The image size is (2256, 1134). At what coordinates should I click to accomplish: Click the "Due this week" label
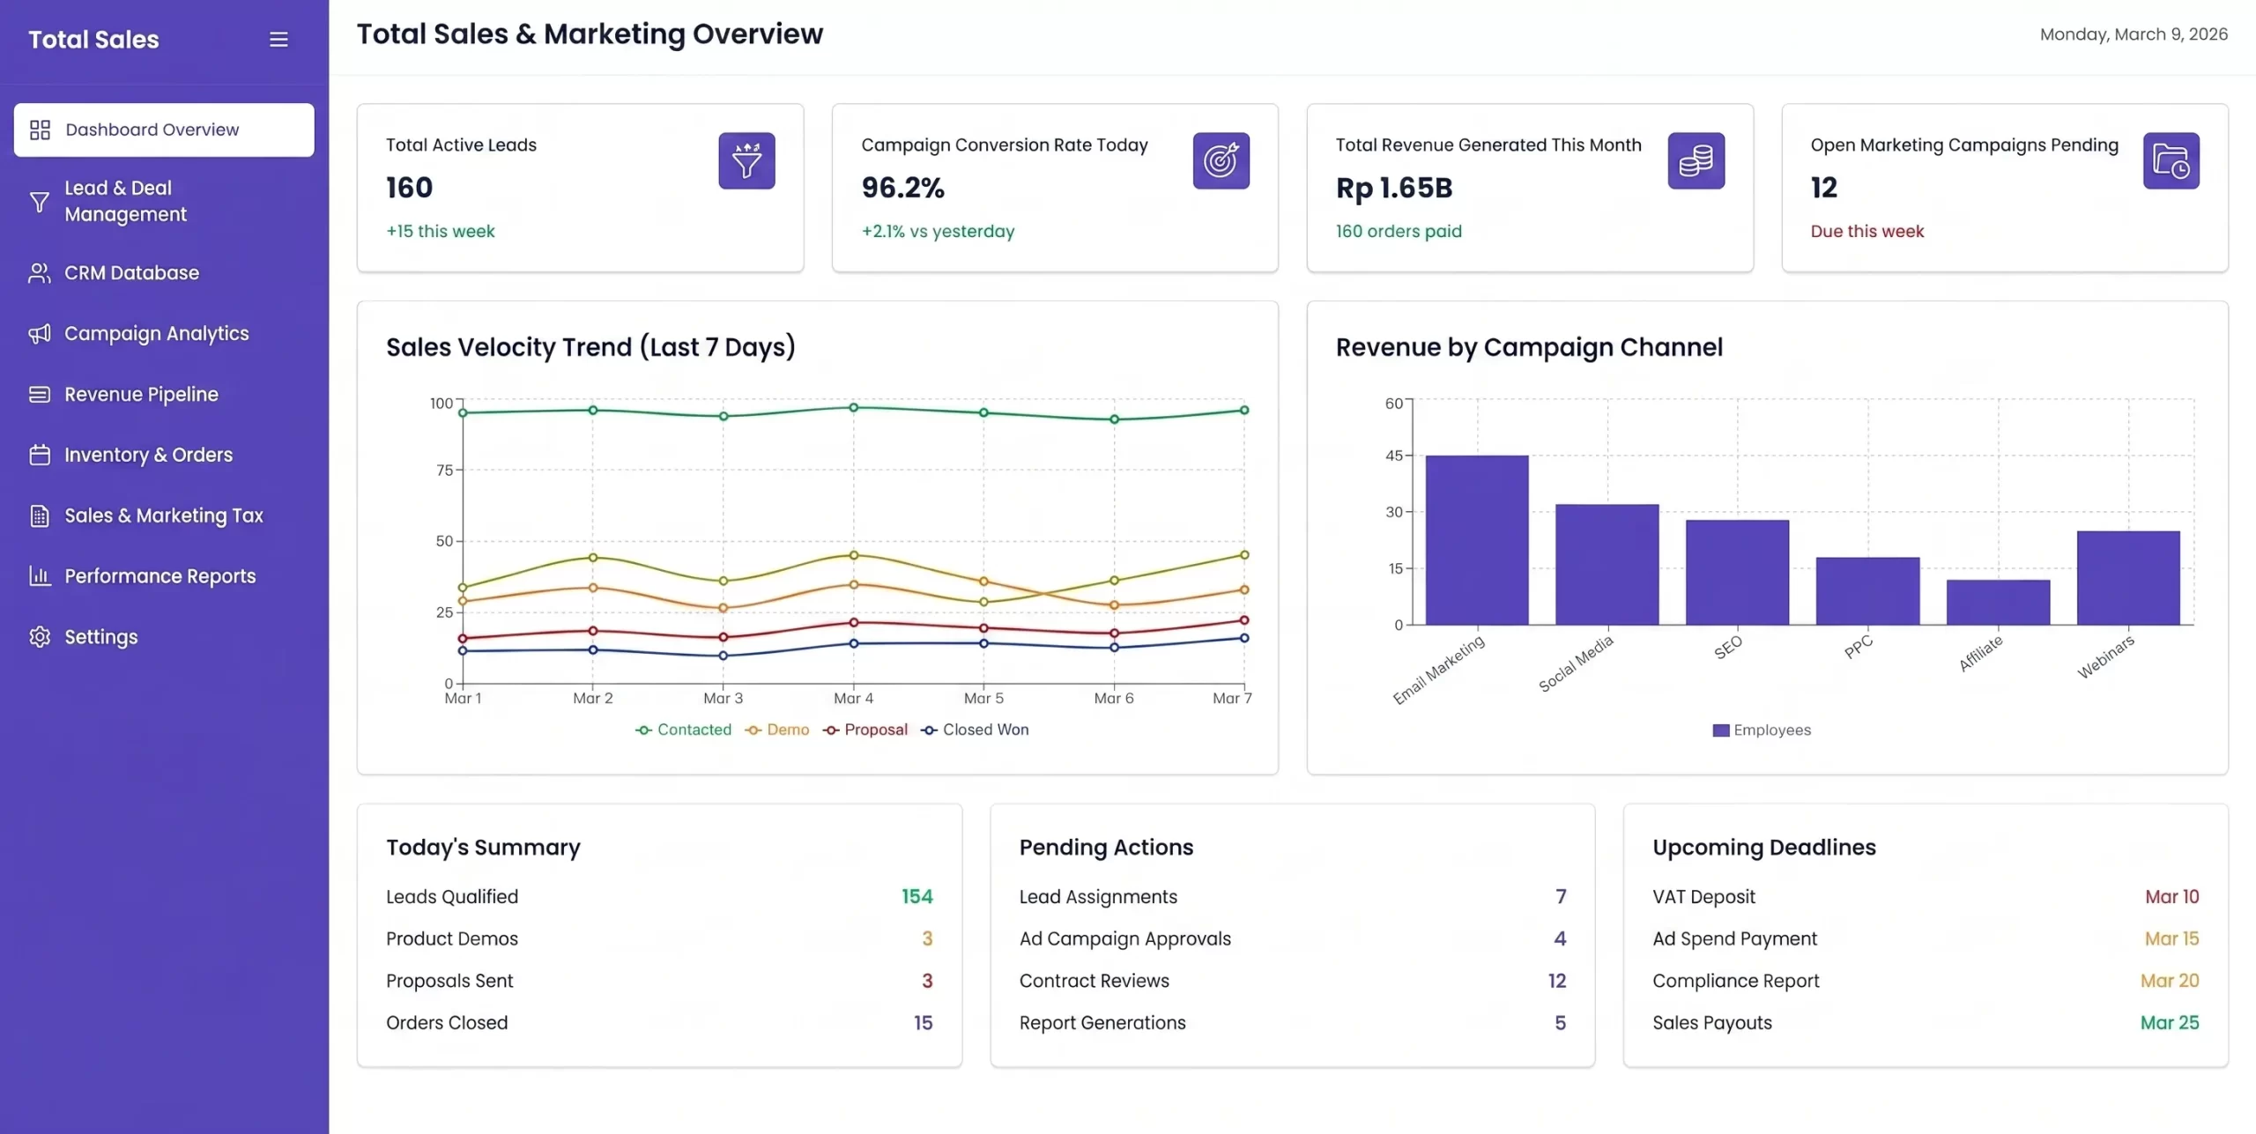(x=1867, y=231)
